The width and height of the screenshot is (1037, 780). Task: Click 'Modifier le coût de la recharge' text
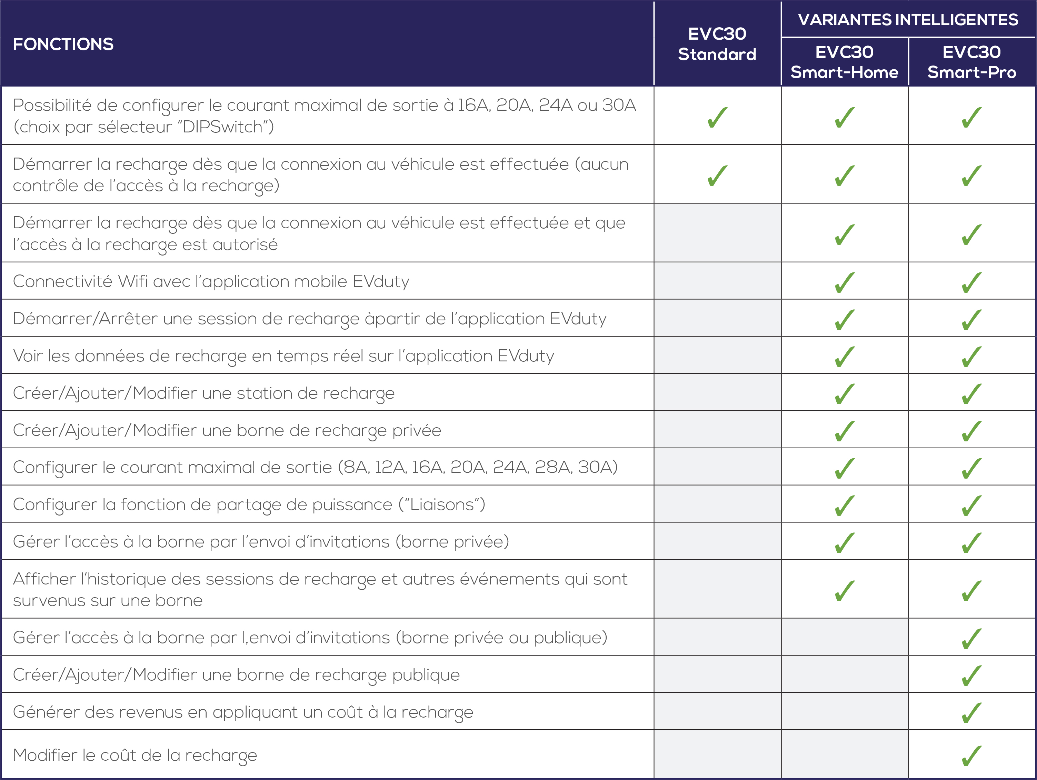pyautogui.click(x=135, y=755)
